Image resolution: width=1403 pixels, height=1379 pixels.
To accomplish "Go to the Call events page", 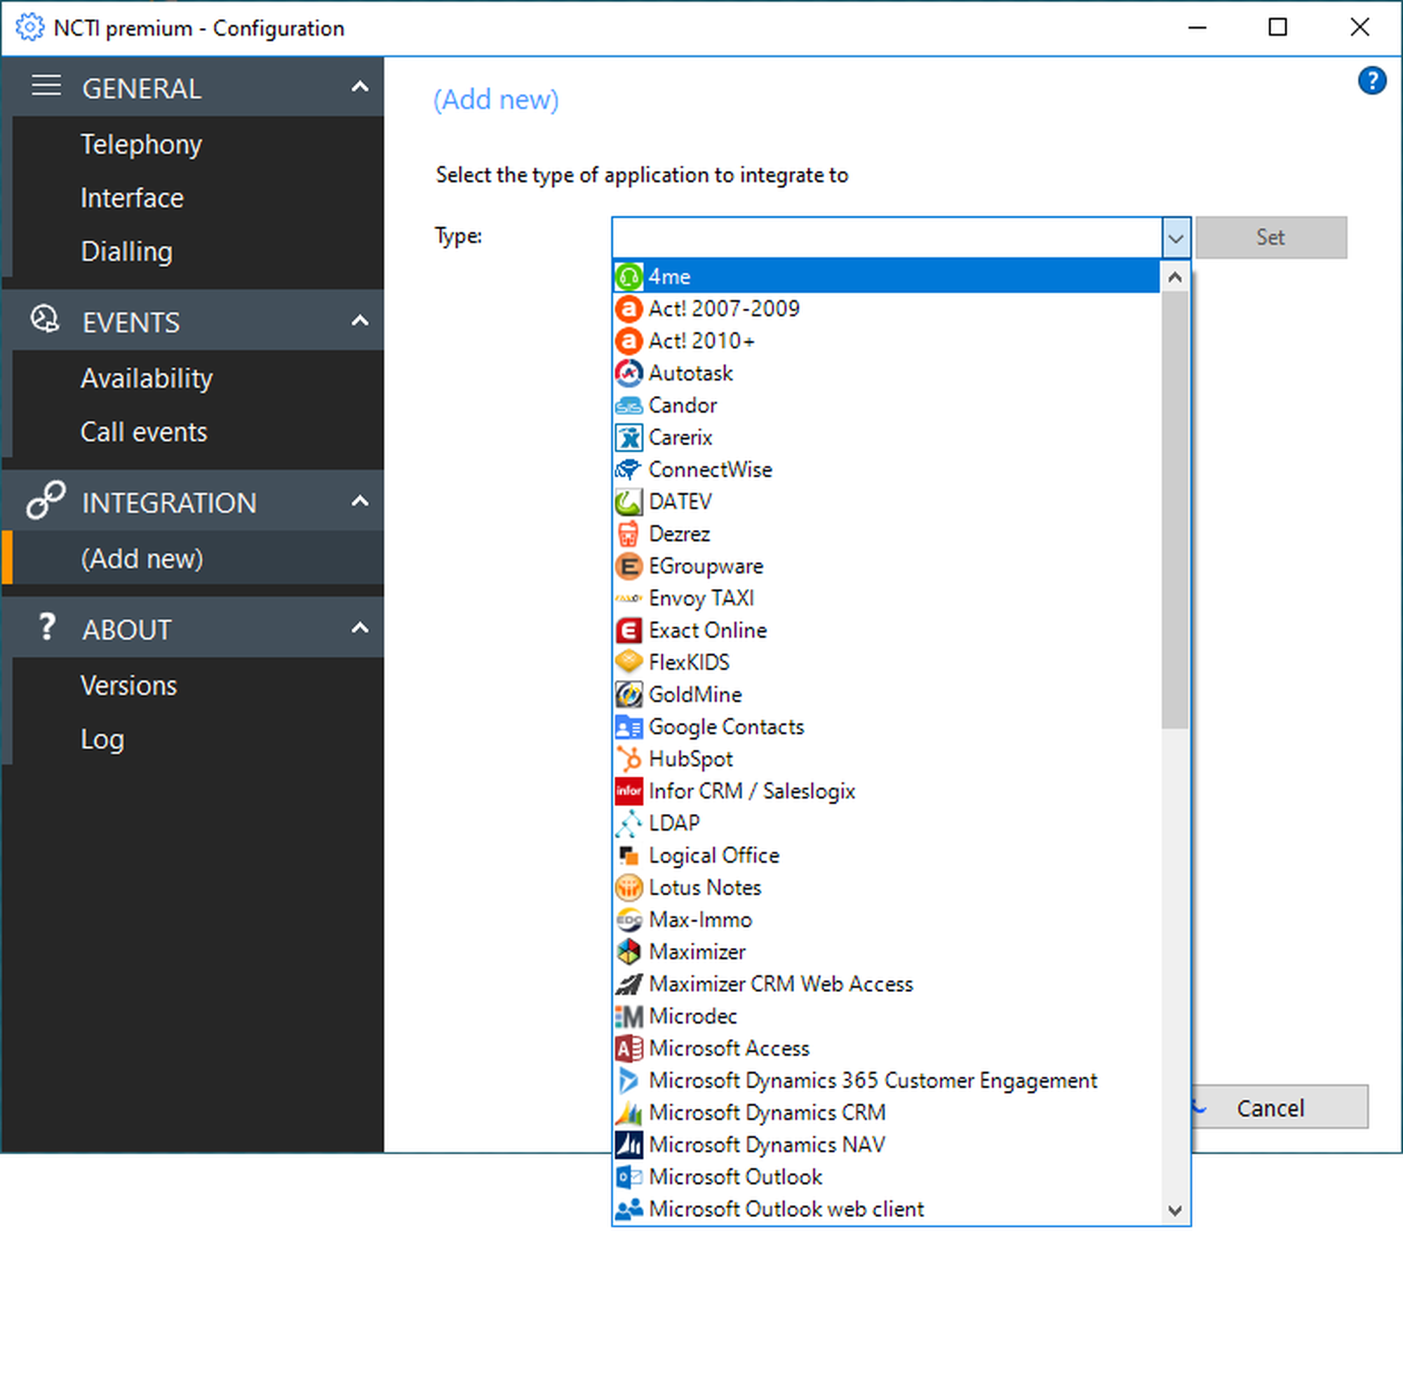I will point(144,432).
